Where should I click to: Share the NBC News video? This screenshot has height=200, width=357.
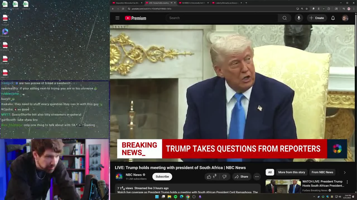coord(241,176)
